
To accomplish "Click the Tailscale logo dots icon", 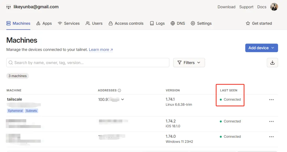I will [9, 7].
